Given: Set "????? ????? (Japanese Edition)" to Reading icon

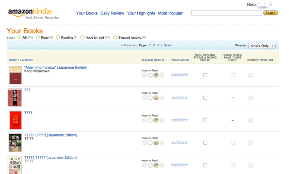Looking at the screenshot, I should coord(150,165).
